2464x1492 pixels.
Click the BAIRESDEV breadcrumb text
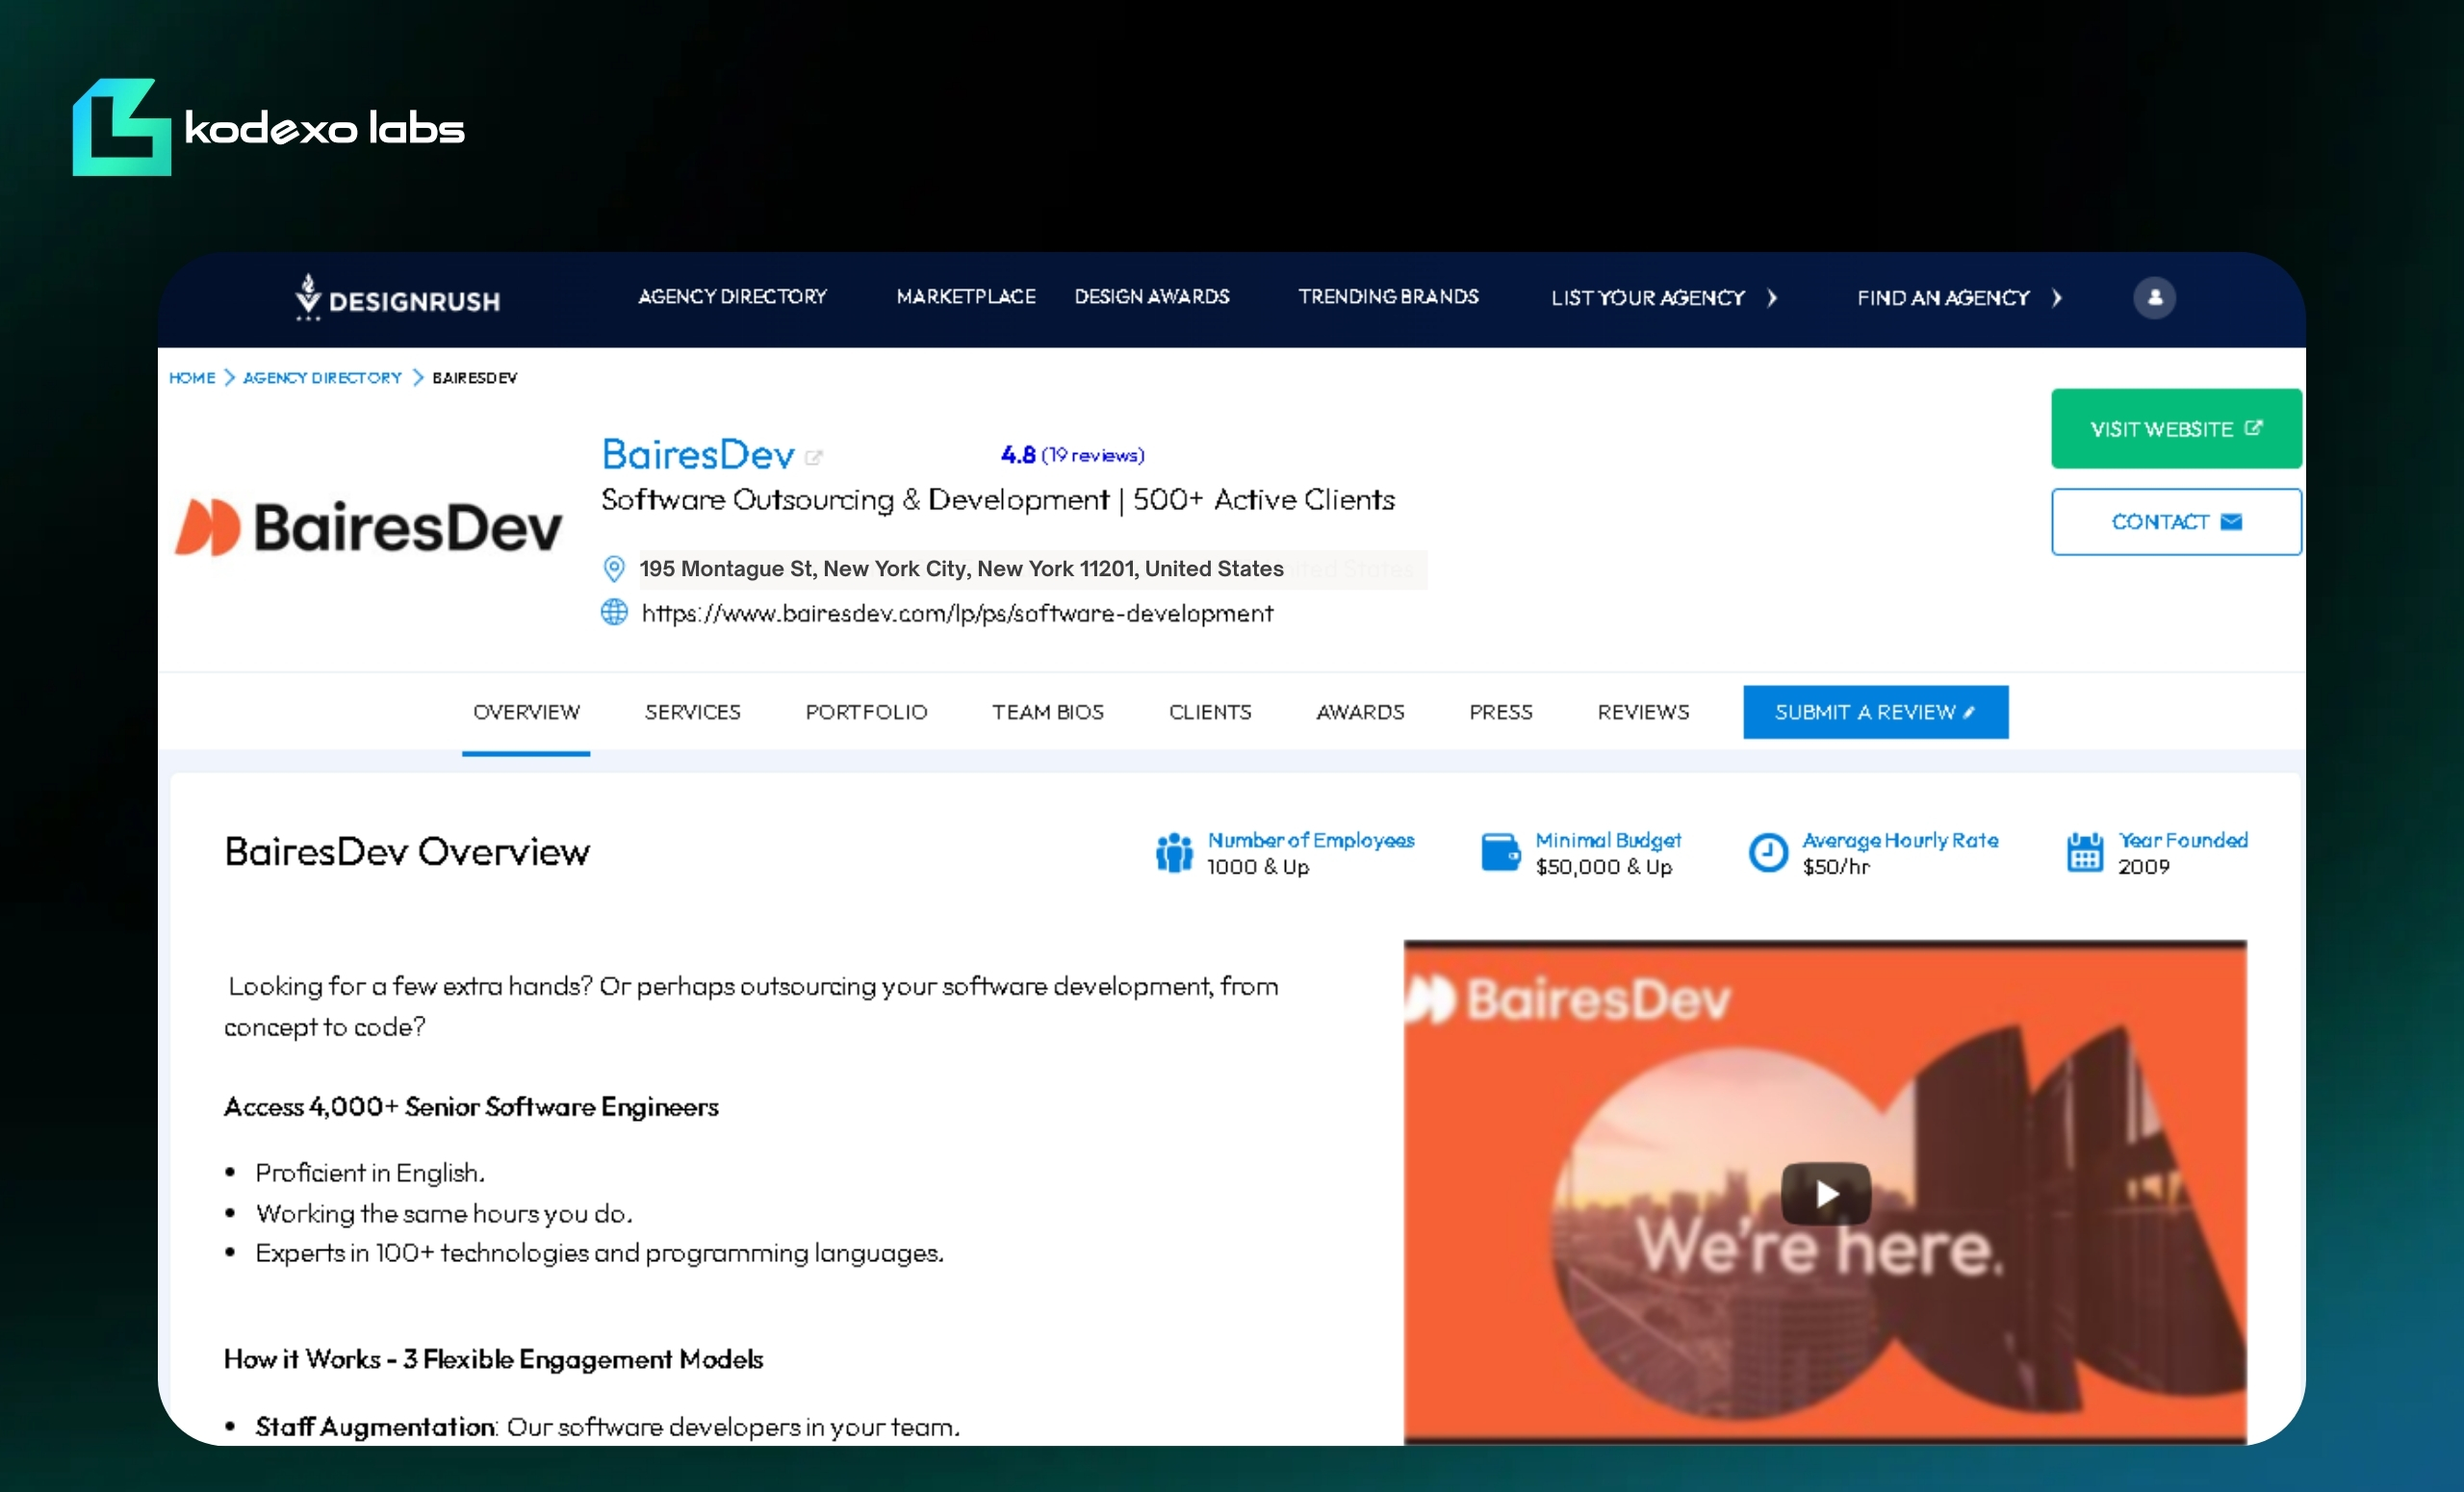(475, 378)
